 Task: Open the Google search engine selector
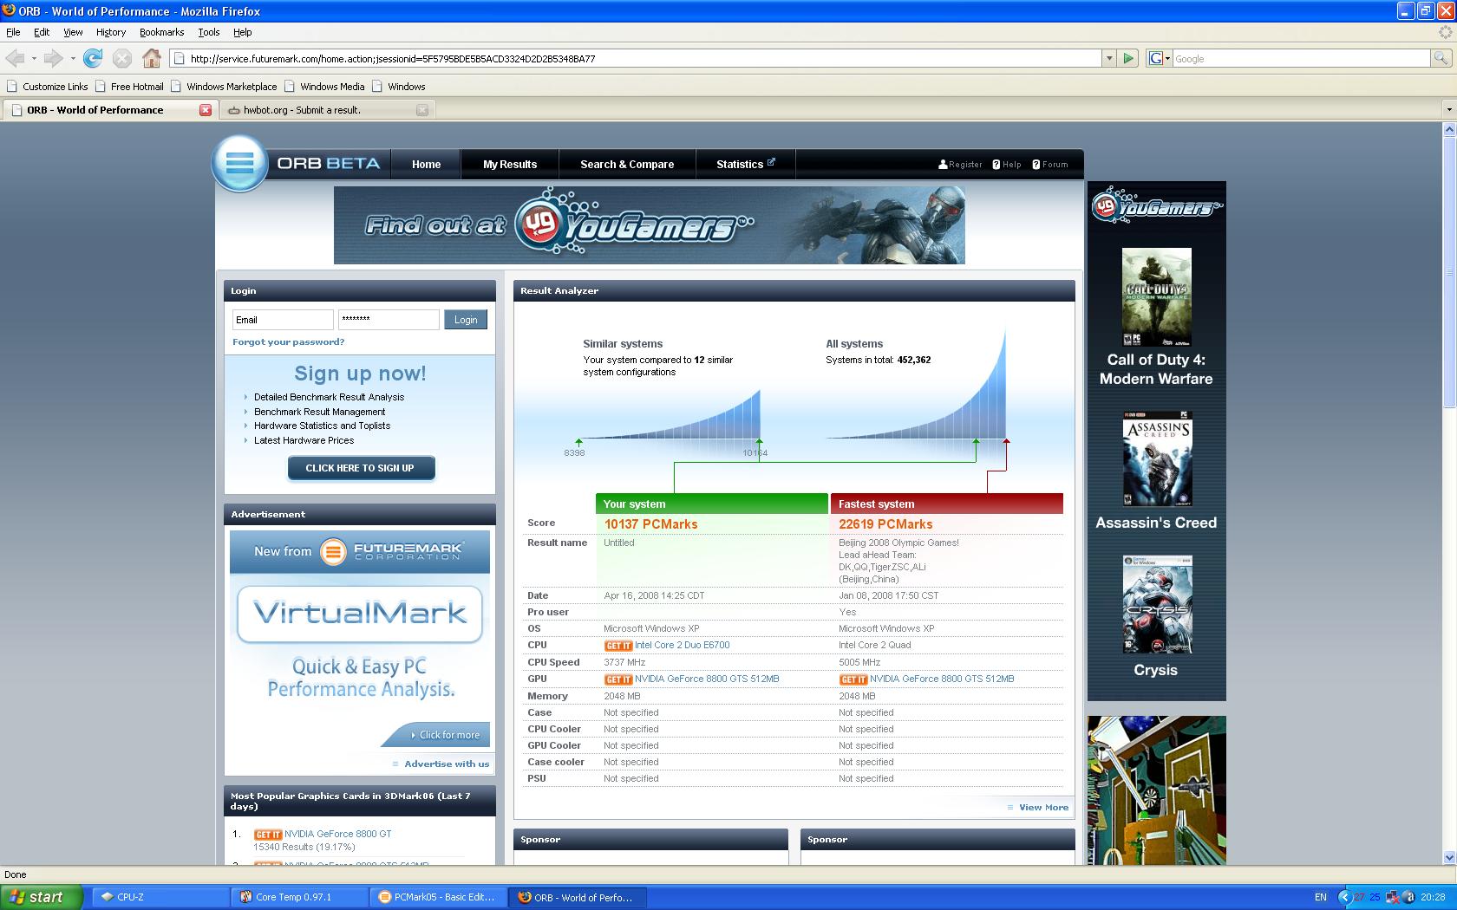pyautogui.click(x=1159, y=58)
